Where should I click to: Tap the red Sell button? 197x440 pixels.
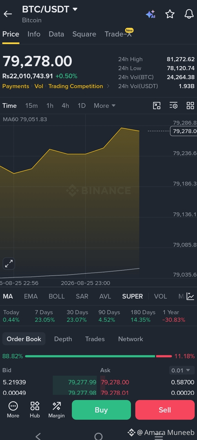[165, 410]
